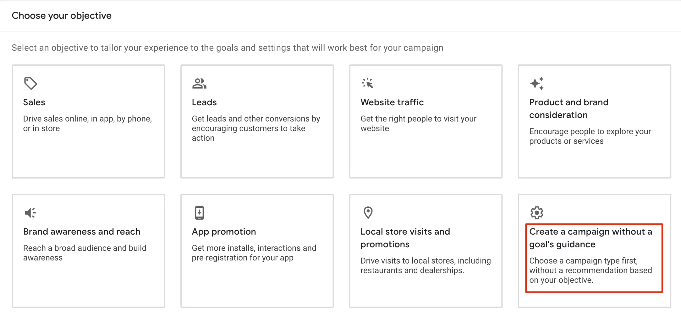Select the Sales objective title
Screen dimensions: 681x317
(34, 102)
